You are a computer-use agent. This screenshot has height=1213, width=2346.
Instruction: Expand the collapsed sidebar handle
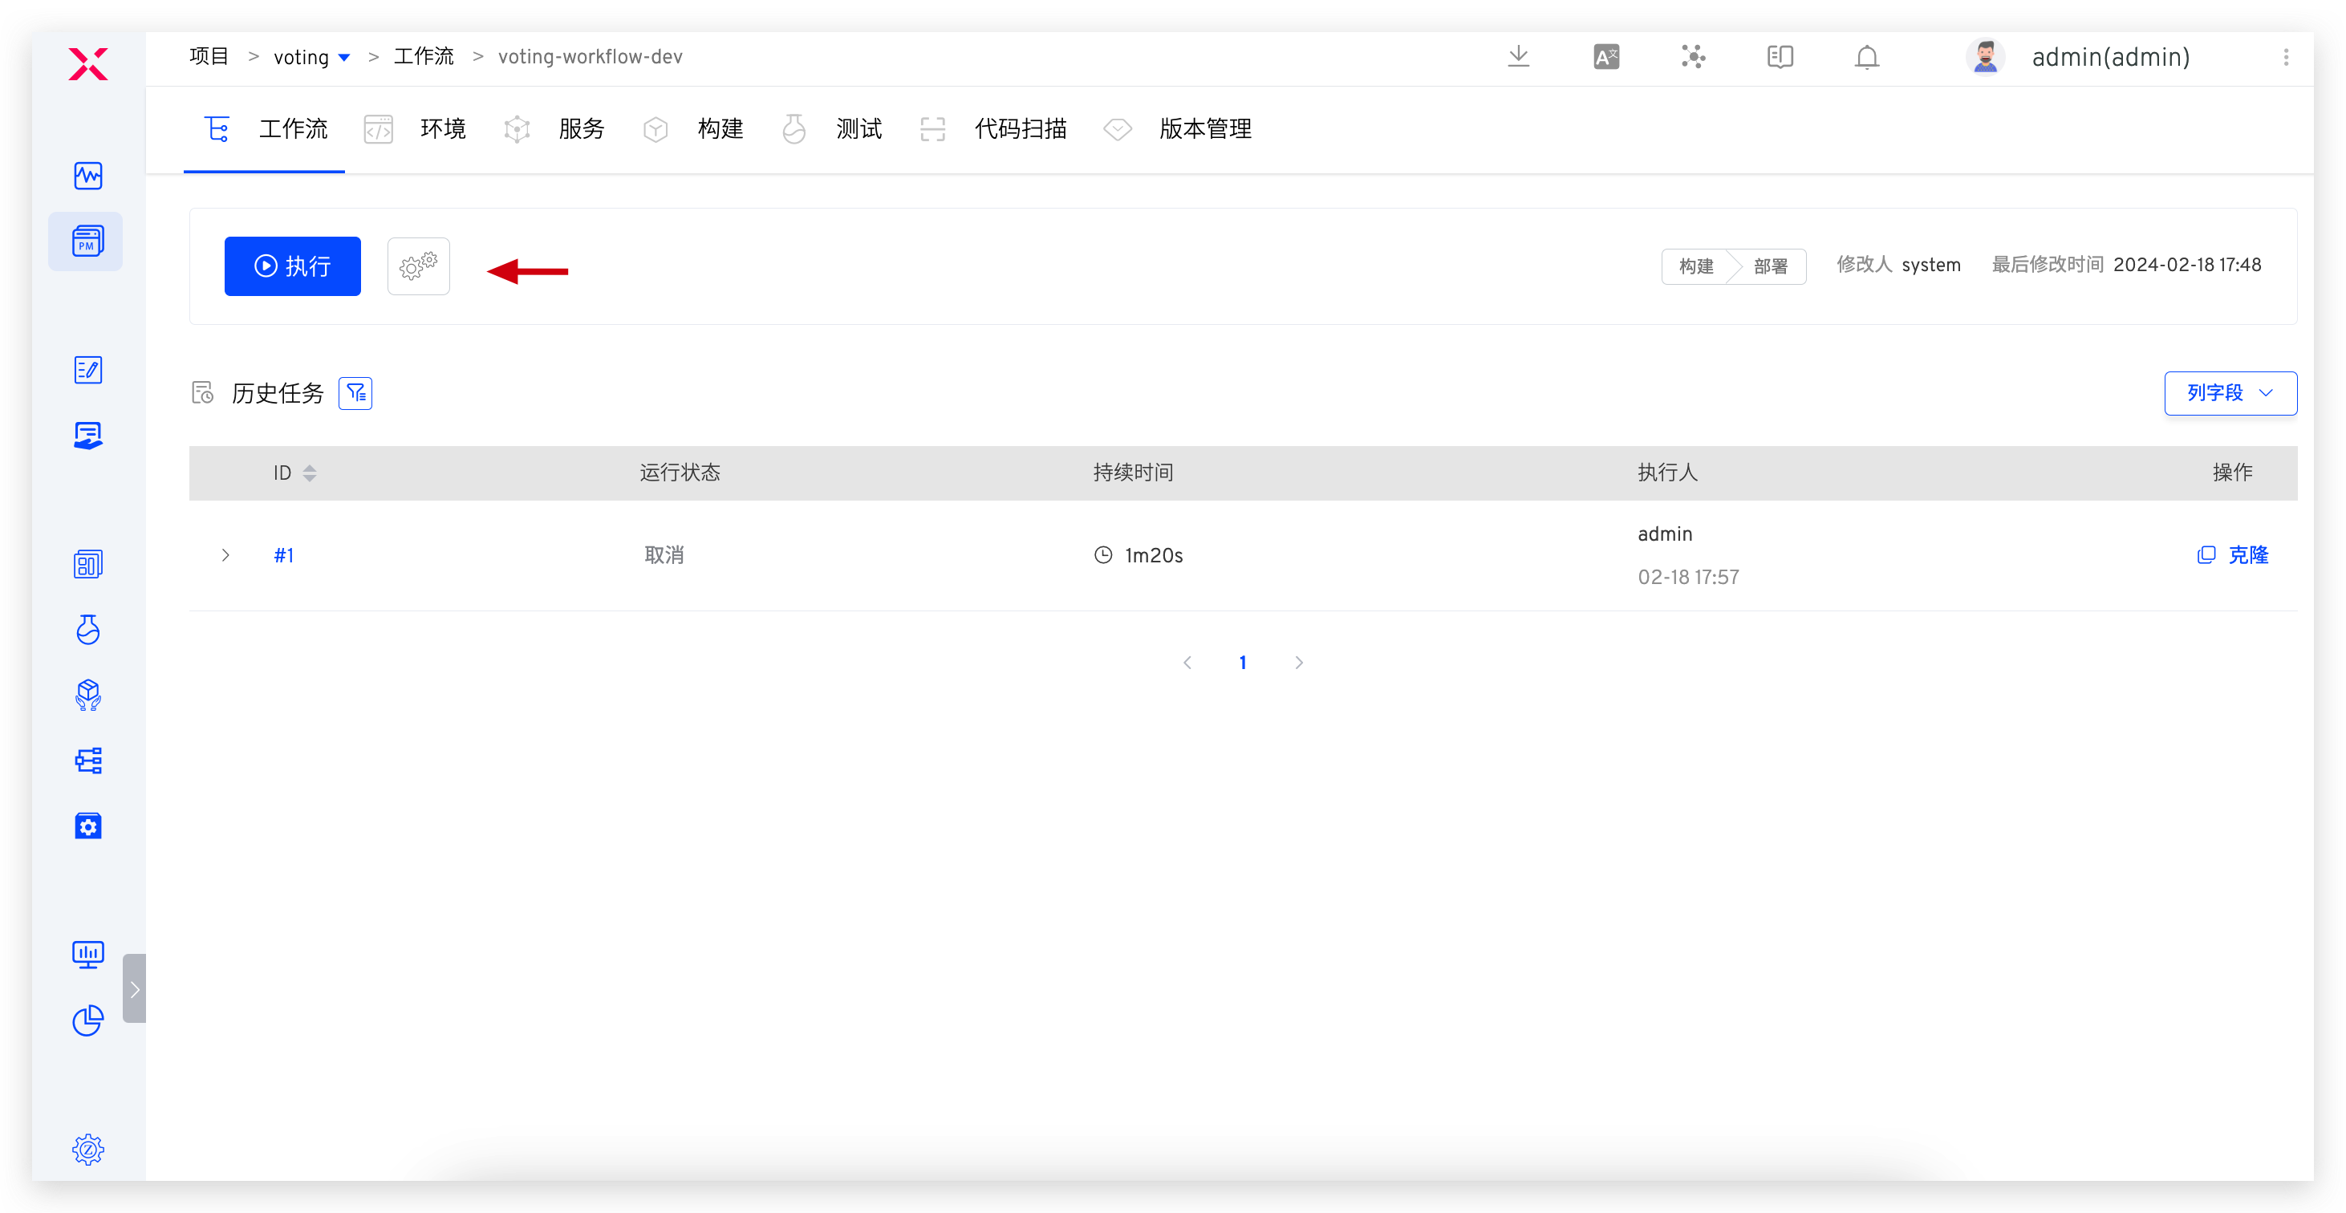[x=134, y=988]
